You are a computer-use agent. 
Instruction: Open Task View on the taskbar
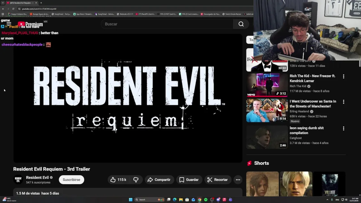coord(169,200)
